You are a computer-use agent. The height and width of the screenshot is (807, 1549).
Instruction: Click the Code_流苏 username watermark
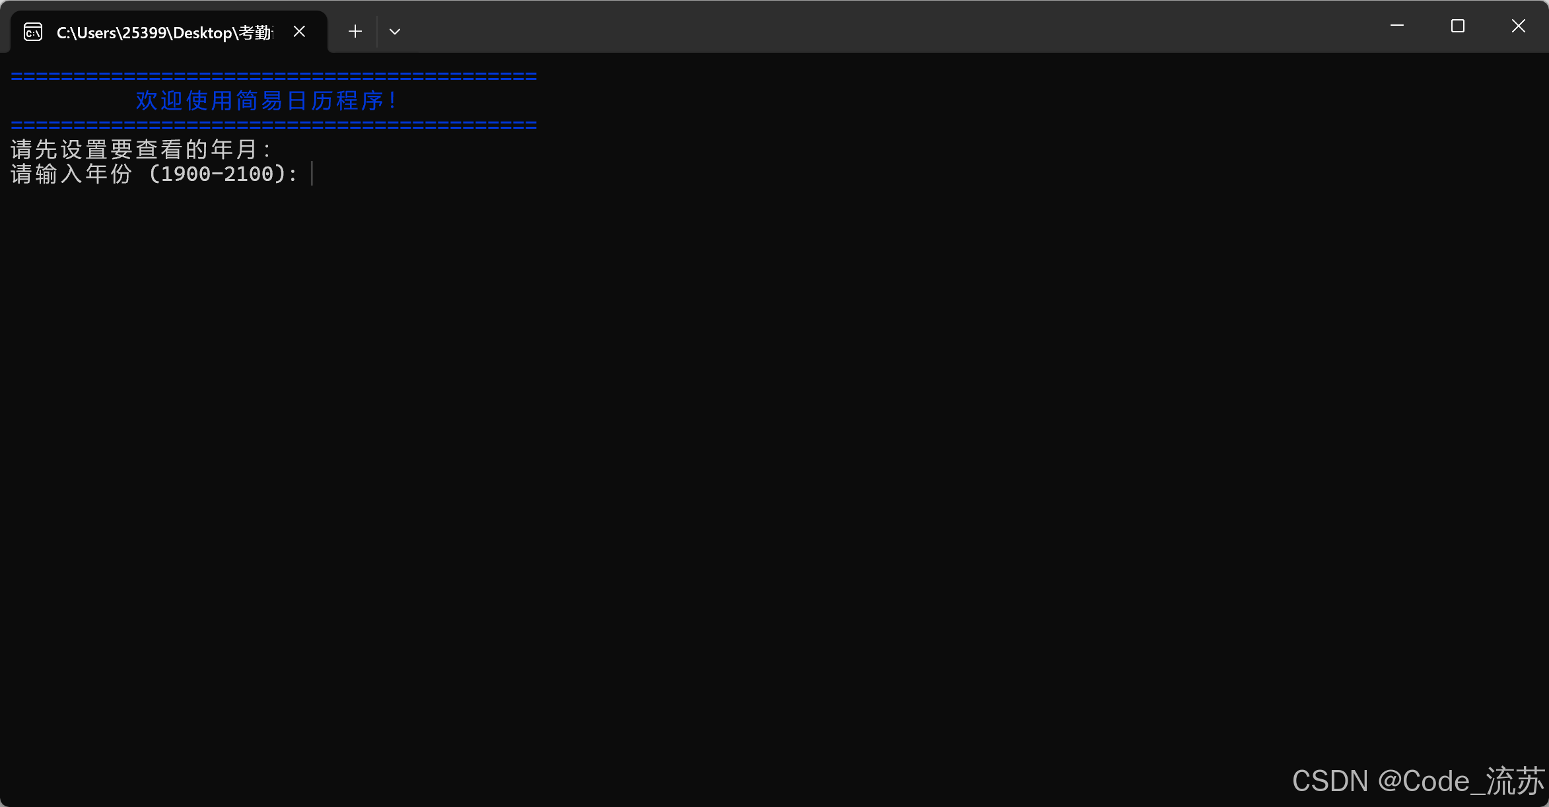tap(1472, 781)
